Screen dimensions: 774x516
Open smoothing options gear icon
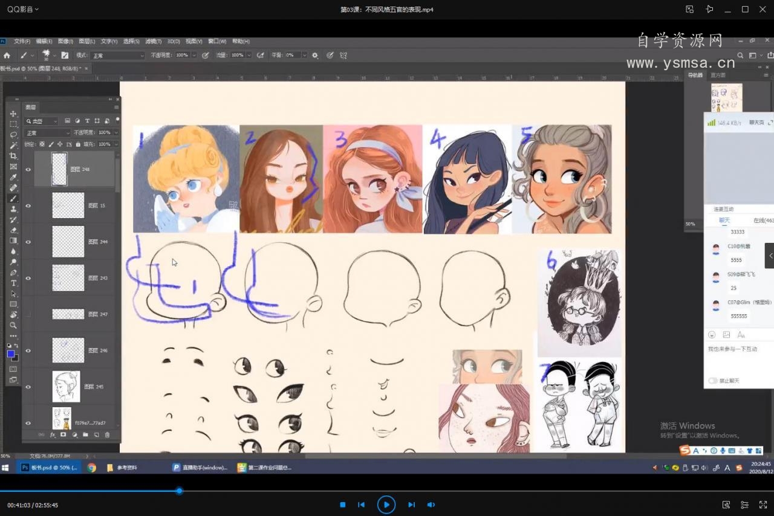315,55
